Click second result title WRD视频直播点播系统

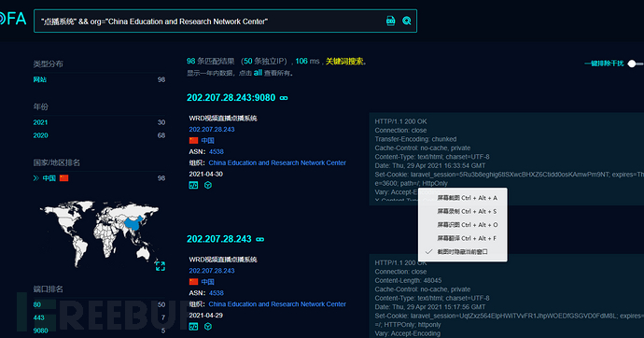point(223,260)
